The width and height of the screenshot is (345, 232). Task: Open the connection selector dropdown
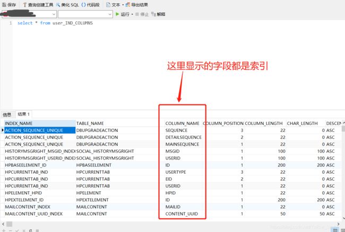[54, 14]
